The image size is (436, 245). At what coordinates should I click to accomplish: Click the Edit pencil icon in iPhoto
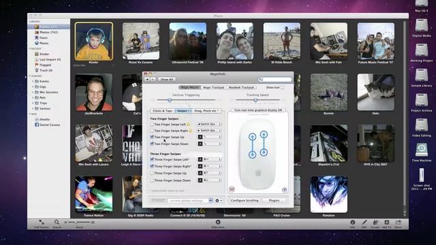click(364, 223)
